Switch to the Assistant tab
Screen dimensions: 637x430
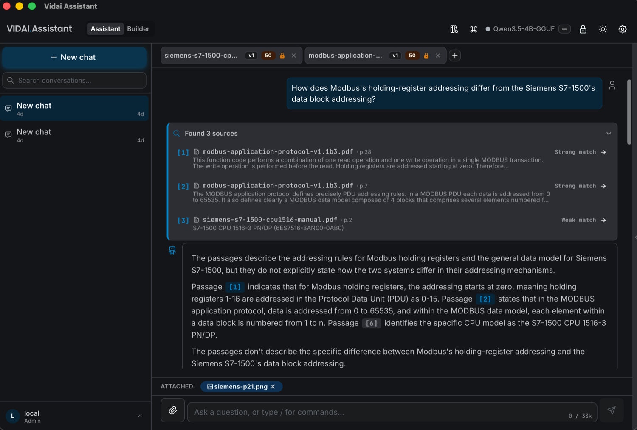click(105, 29)
